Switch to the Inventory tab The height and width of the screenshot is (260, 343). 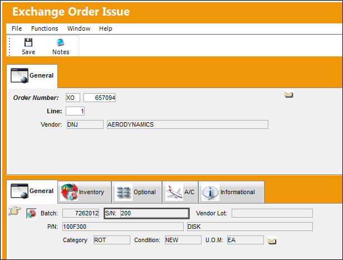tap(85, 192)
